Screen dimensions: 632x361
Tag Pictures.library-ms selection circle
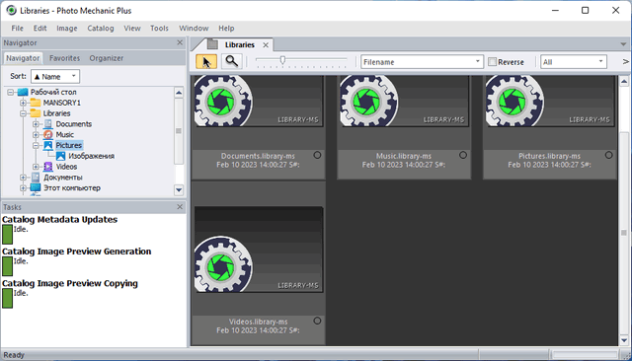pyautogui.click(x=608, y=155)
